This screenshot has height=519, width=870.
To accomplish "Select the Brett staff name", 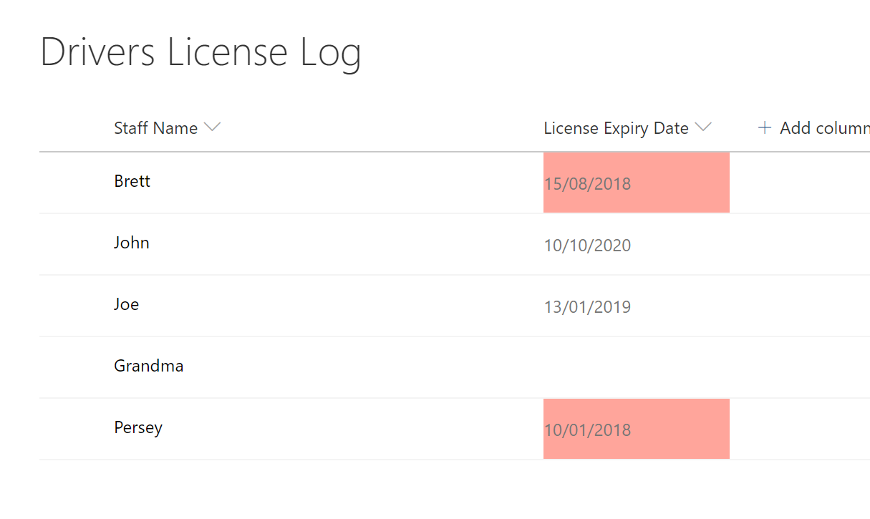I will [132, 181].
